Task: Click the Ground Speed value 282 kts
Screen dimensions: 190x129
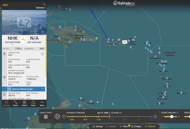Action: (x=12, y=95)
